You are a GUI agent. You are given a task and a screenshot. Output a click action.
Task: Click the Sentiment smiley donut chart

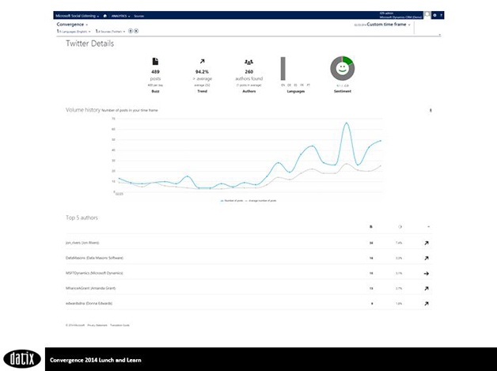point(343,69)
